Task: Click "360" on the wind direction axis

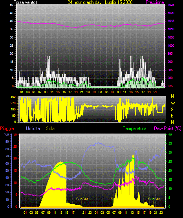Action: coord(13,97)
